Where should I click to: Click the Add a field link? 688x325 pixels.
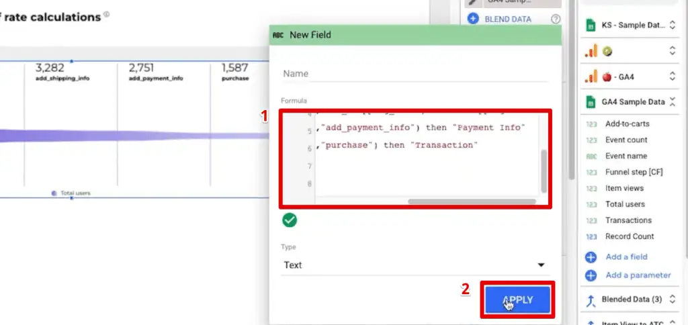(x=626, y=257)
